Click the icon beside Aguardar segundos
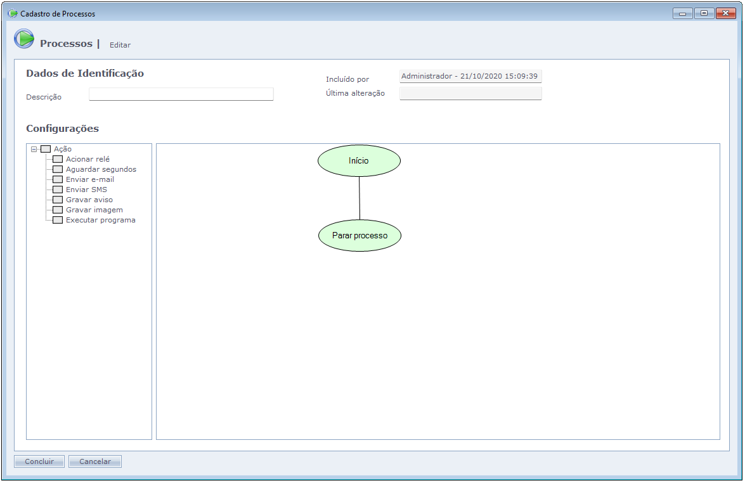745x483 pixels. [x=58, y=169]
